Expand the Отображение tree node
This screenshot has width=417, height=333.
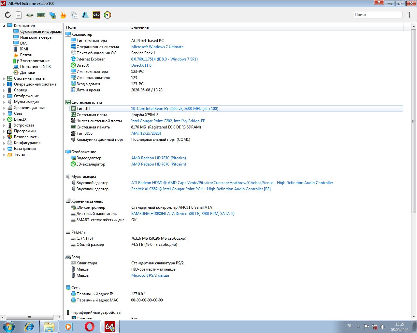pyautogui.click(x=4, y=96)
